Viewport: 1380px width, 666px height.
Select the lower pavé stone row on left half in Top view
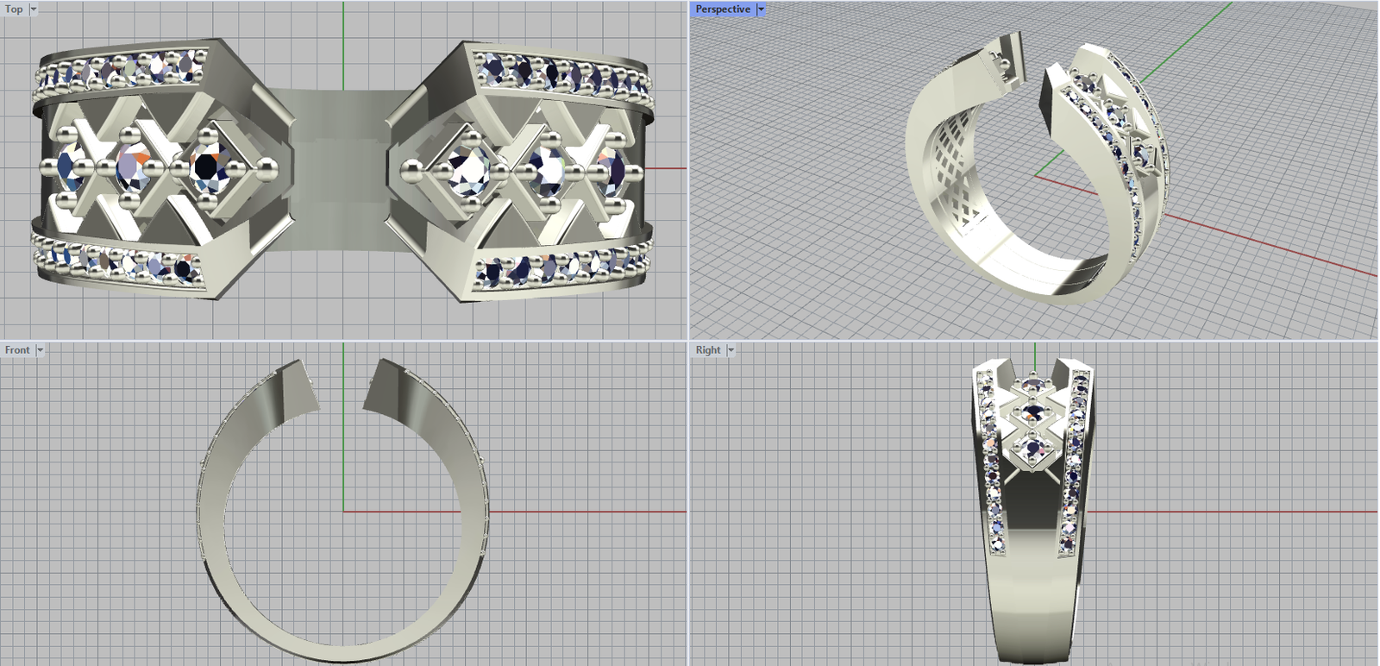click(121, 261)
